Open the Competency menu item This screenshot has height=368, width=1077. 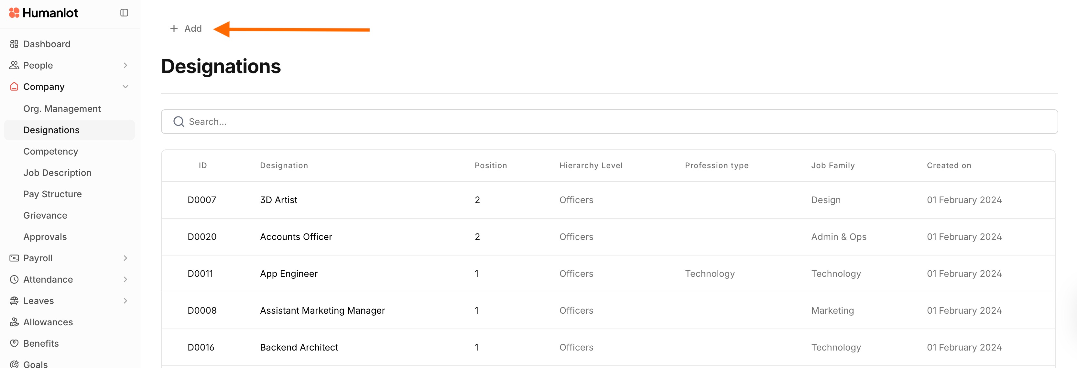(50, 151)
